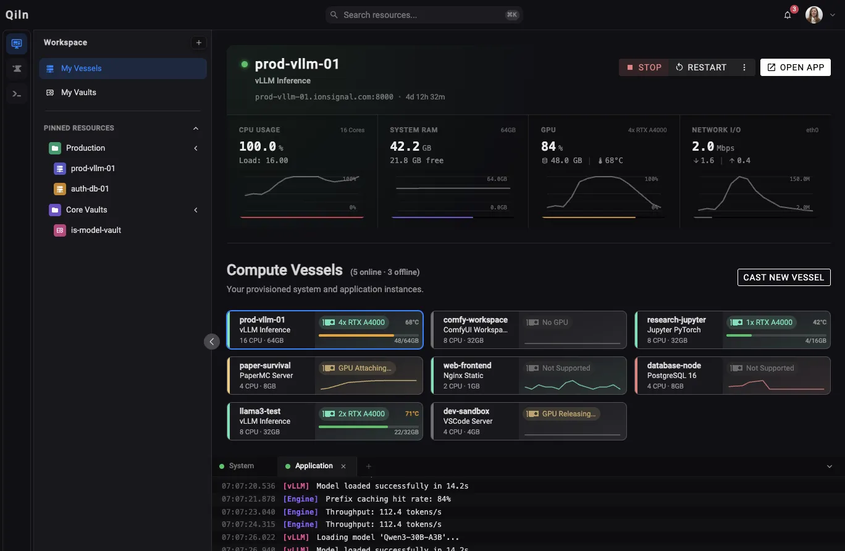Open the notifications bell
The image size is (845, 551).
[788, 15]
